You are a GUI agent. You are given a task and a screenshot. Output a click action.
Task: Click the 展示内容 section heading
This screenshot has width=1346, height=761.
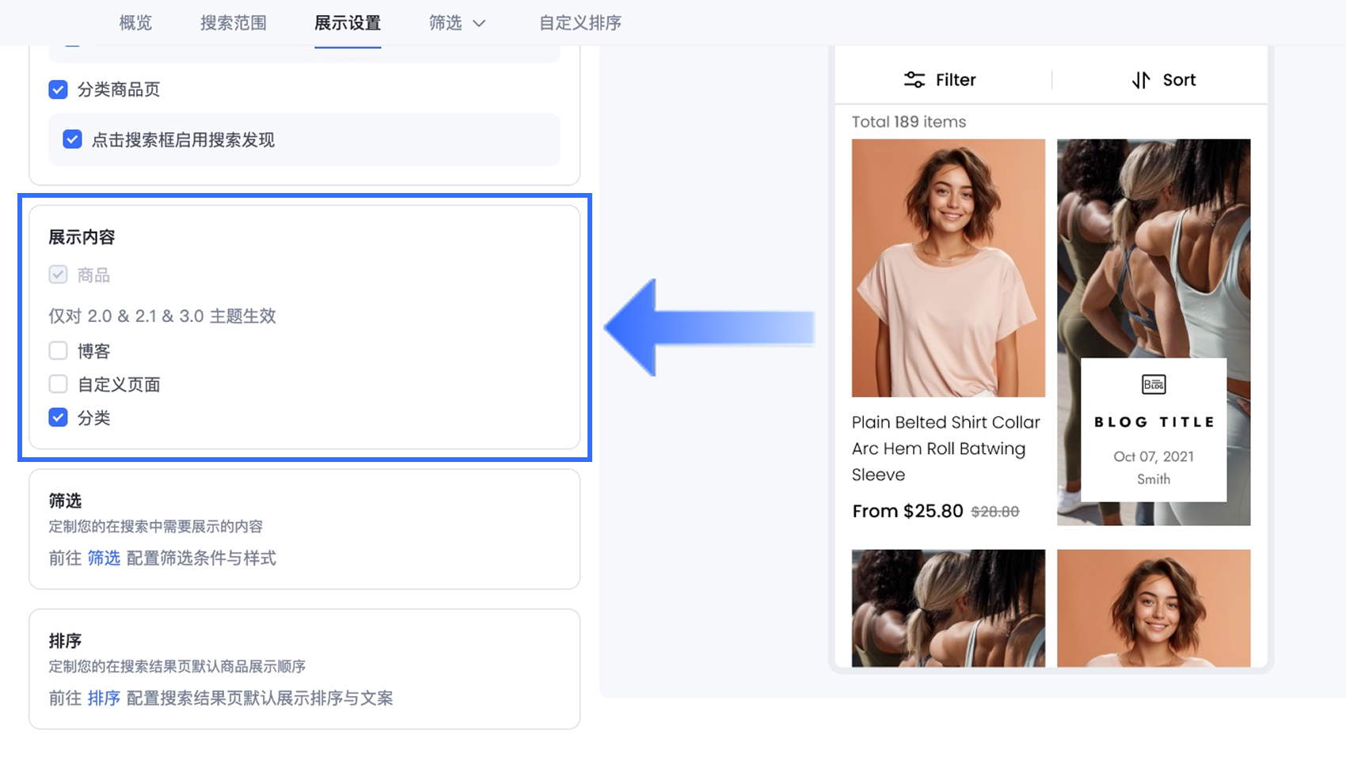(82, 237)
